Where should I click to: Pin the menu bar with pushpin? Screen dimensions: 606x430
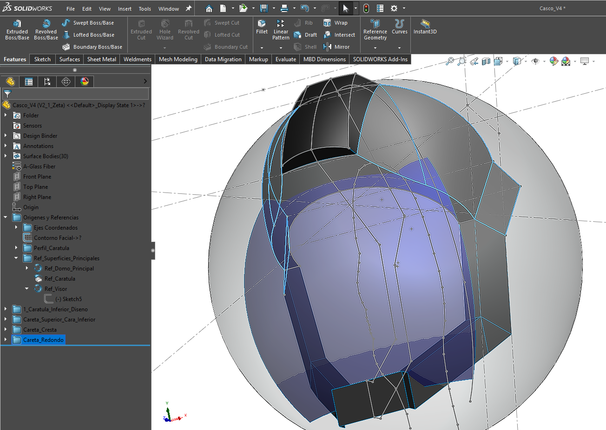(189, 8)
